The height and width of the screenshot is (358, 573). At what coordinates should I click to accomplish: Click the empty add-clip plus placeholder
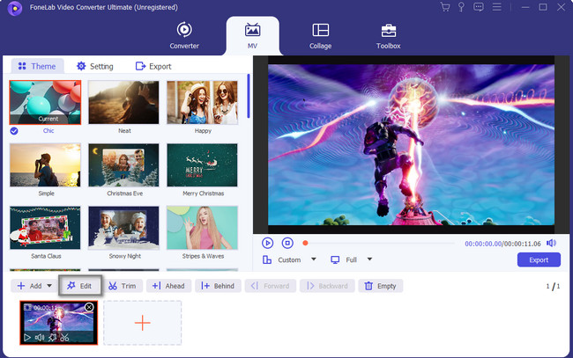click(143, 323)
